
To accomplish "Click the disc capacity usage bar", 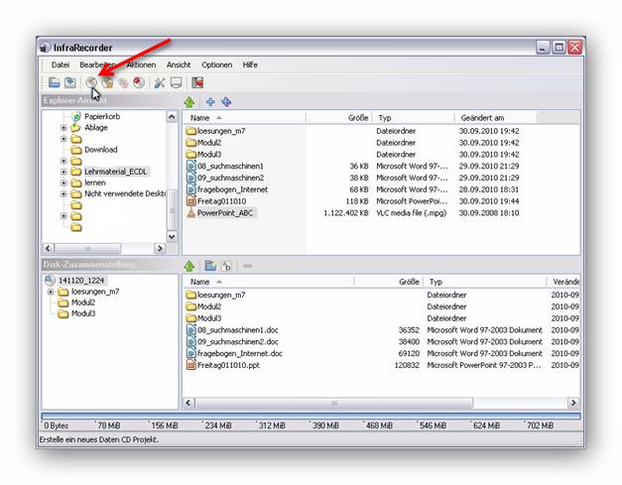I will (311, 416).
